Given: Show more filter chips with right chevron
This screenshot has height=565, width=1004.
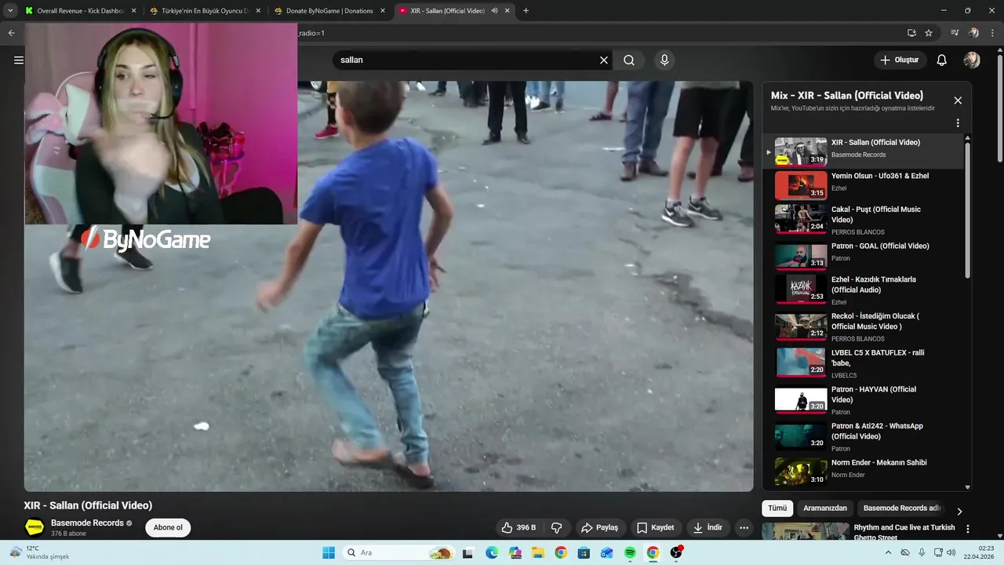Looking at the screenshot, I should (x=959, y=511).
